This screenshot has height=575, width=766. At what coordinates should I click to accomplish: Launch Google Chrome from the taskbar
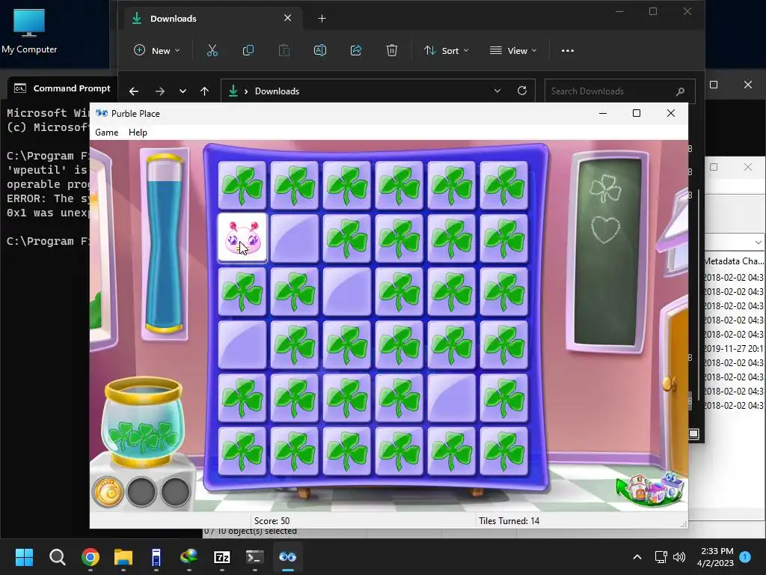[x=91, y=557]
